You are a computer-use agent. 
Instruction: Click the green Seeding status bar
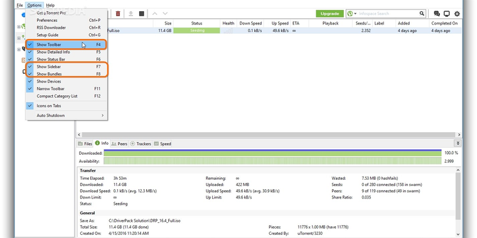pyautogui.click(x=196, y=31)
